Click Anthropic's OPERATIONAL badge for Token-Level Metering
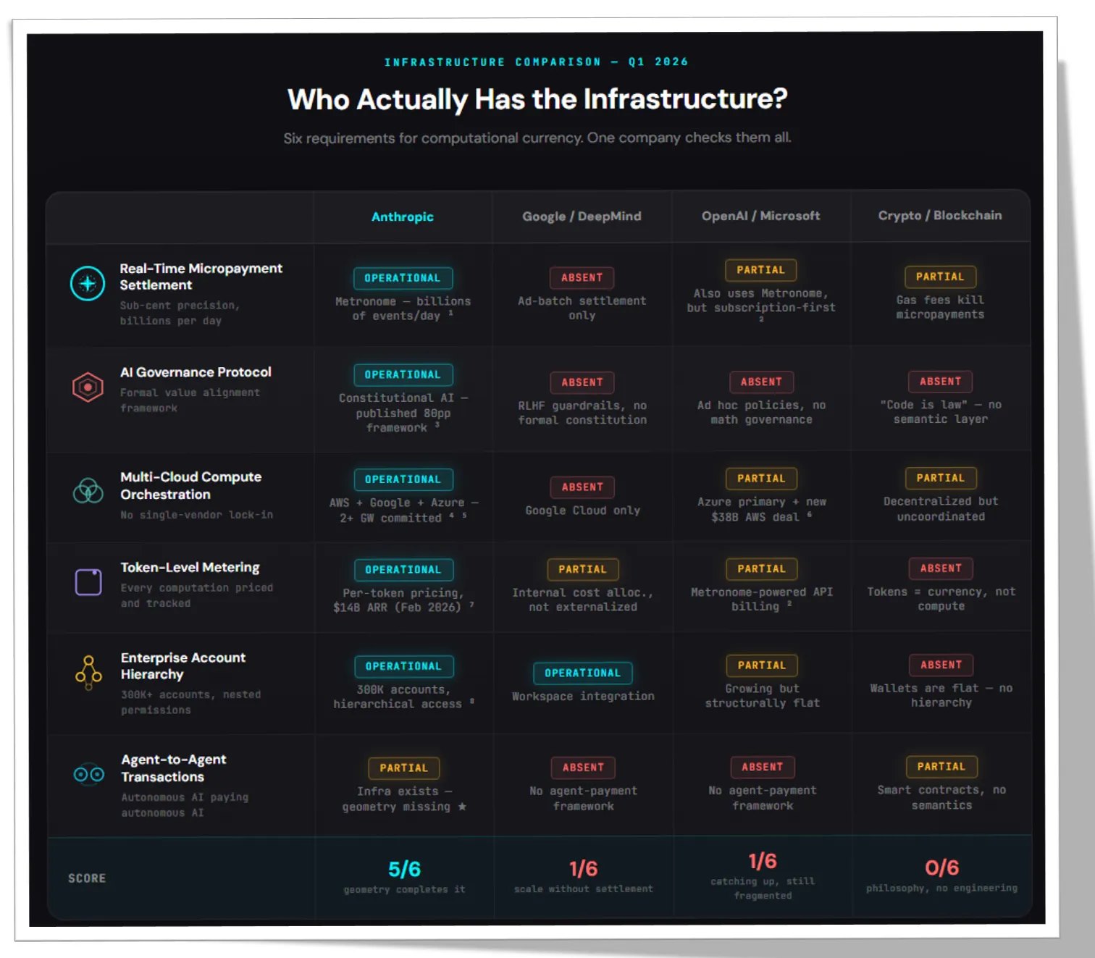This screenshot has height=958, width=1095. [x=403, y=570]
